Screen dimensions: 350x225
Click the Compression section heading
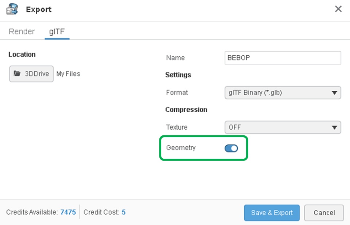click(x=186, y=110)
